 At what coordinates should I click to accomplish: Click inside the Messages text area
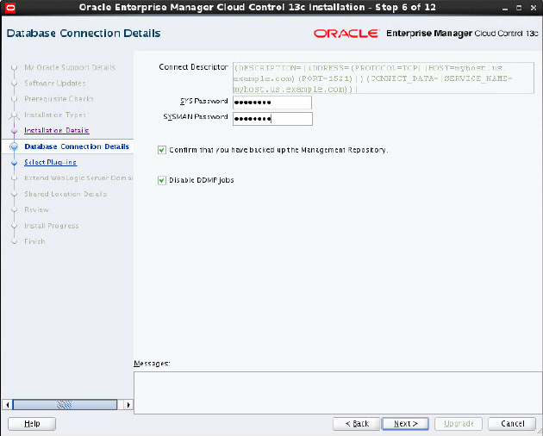click(338, 393)
